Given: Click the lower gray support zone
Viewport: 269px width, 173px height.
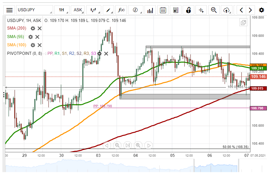Looking at the screenshot, I should tap(185, 97).
